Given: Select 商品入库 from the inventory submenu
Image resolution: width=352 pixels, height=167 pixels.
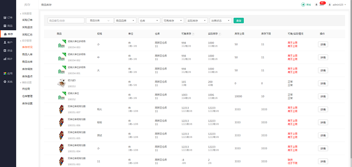Looking at the screenshot, I should coord(27,54).
